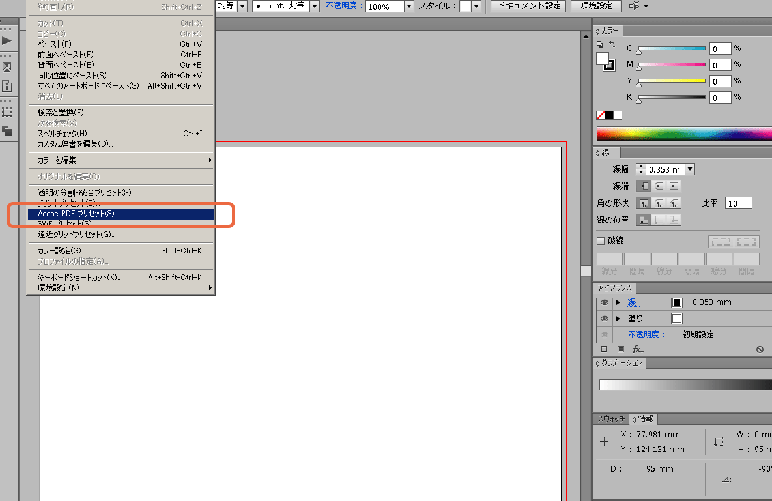Click the default fill and stroke icon
Image resolution: width=772 pixels, height=501 pixels.
point(599,44)
